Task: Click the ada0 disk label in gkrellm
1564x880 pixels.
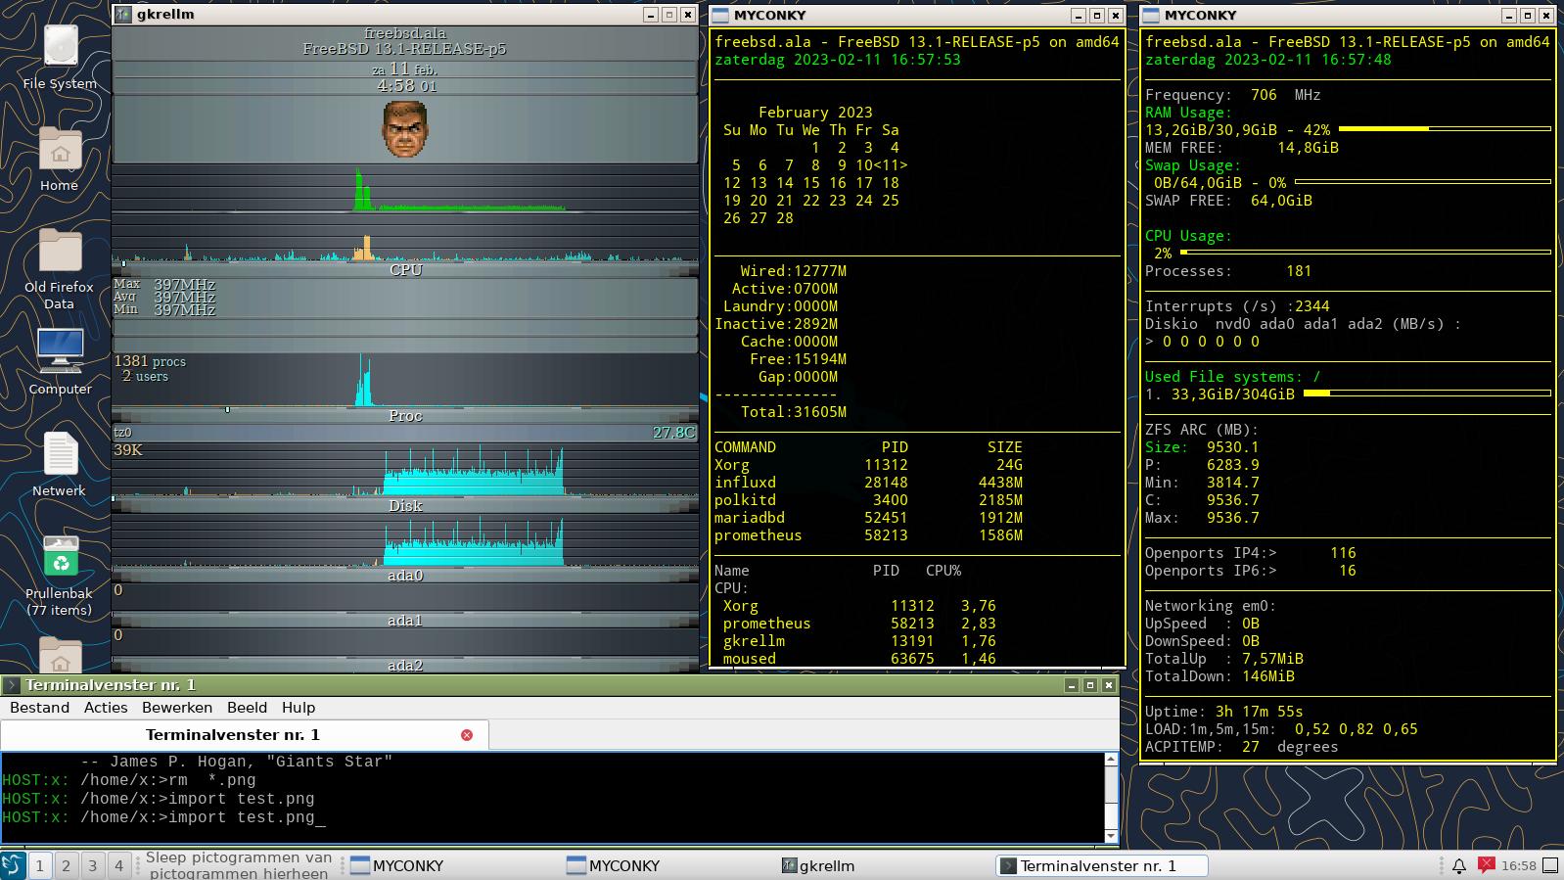Action: click(405, 576)
